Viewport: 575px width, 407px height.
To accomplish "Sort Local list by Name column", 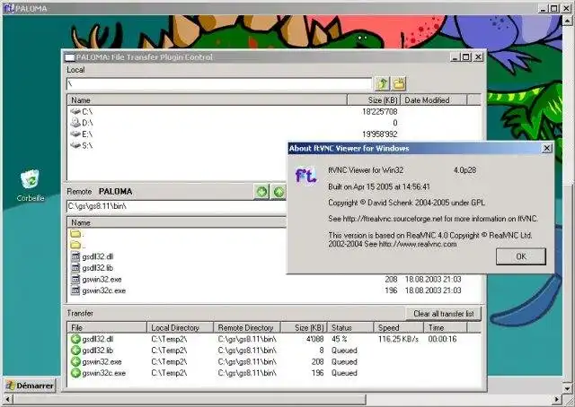I will 208,100.
